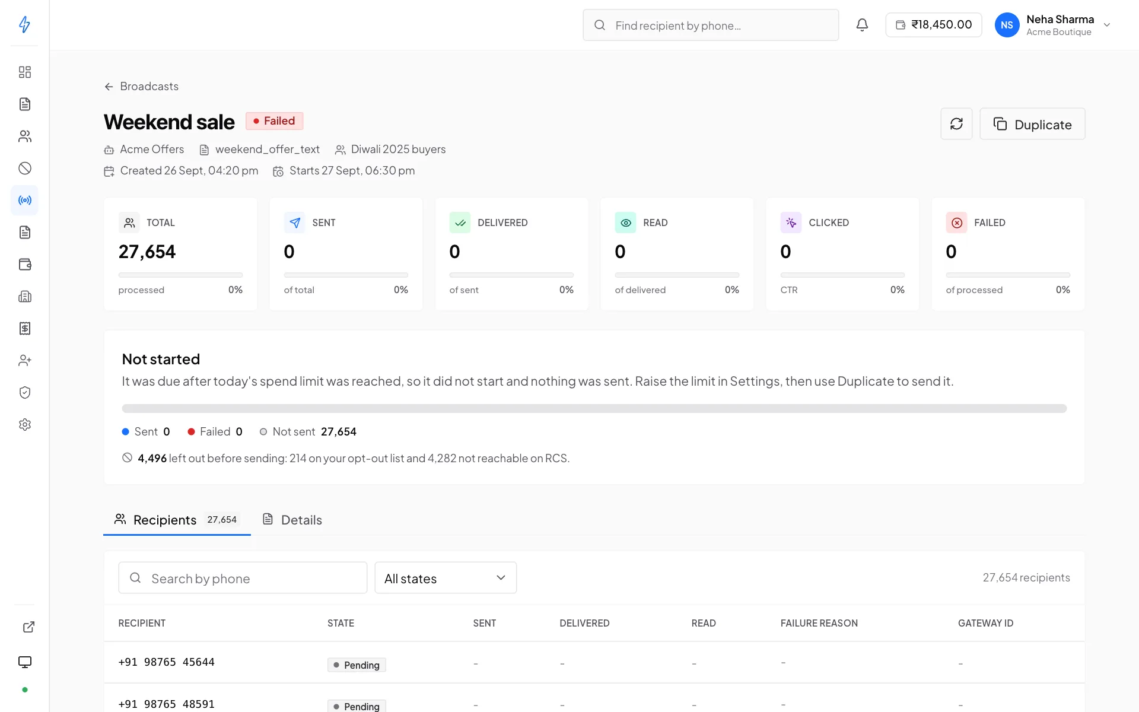Open the shield verification icon in sidebar

24,393
